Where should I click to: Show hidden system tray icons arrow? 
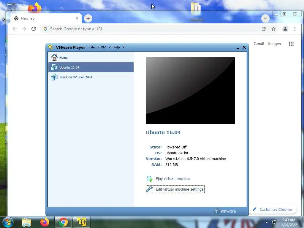(267, 222)
